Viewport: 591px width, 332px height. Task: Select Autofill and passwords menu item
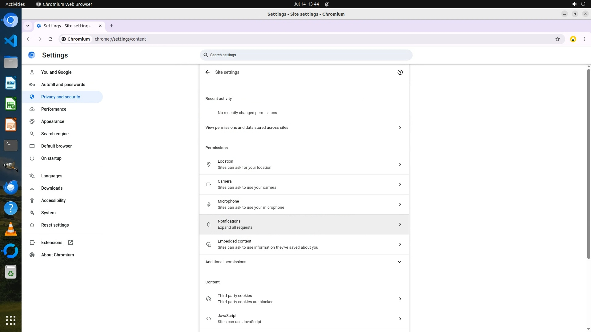(x=63, y=85)
